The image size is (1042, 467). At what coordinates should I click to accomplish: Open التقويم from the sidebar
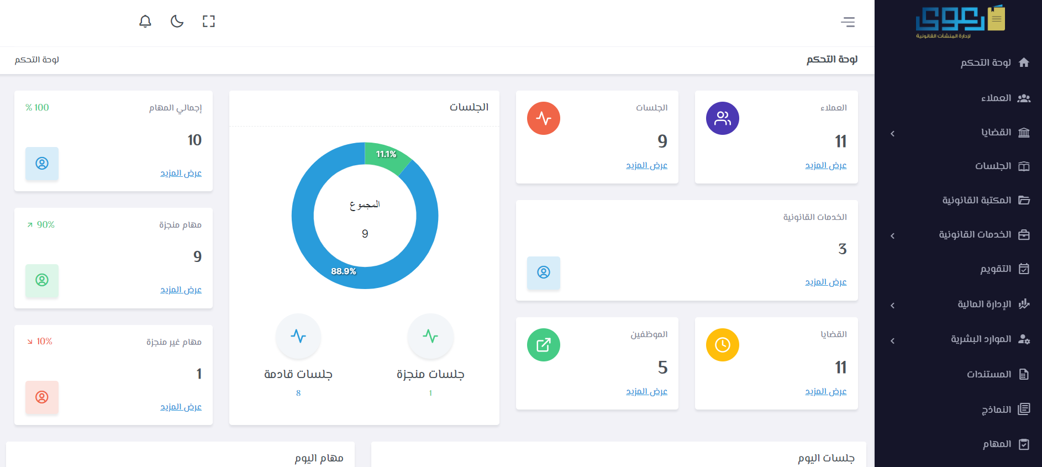pos(996,269)
